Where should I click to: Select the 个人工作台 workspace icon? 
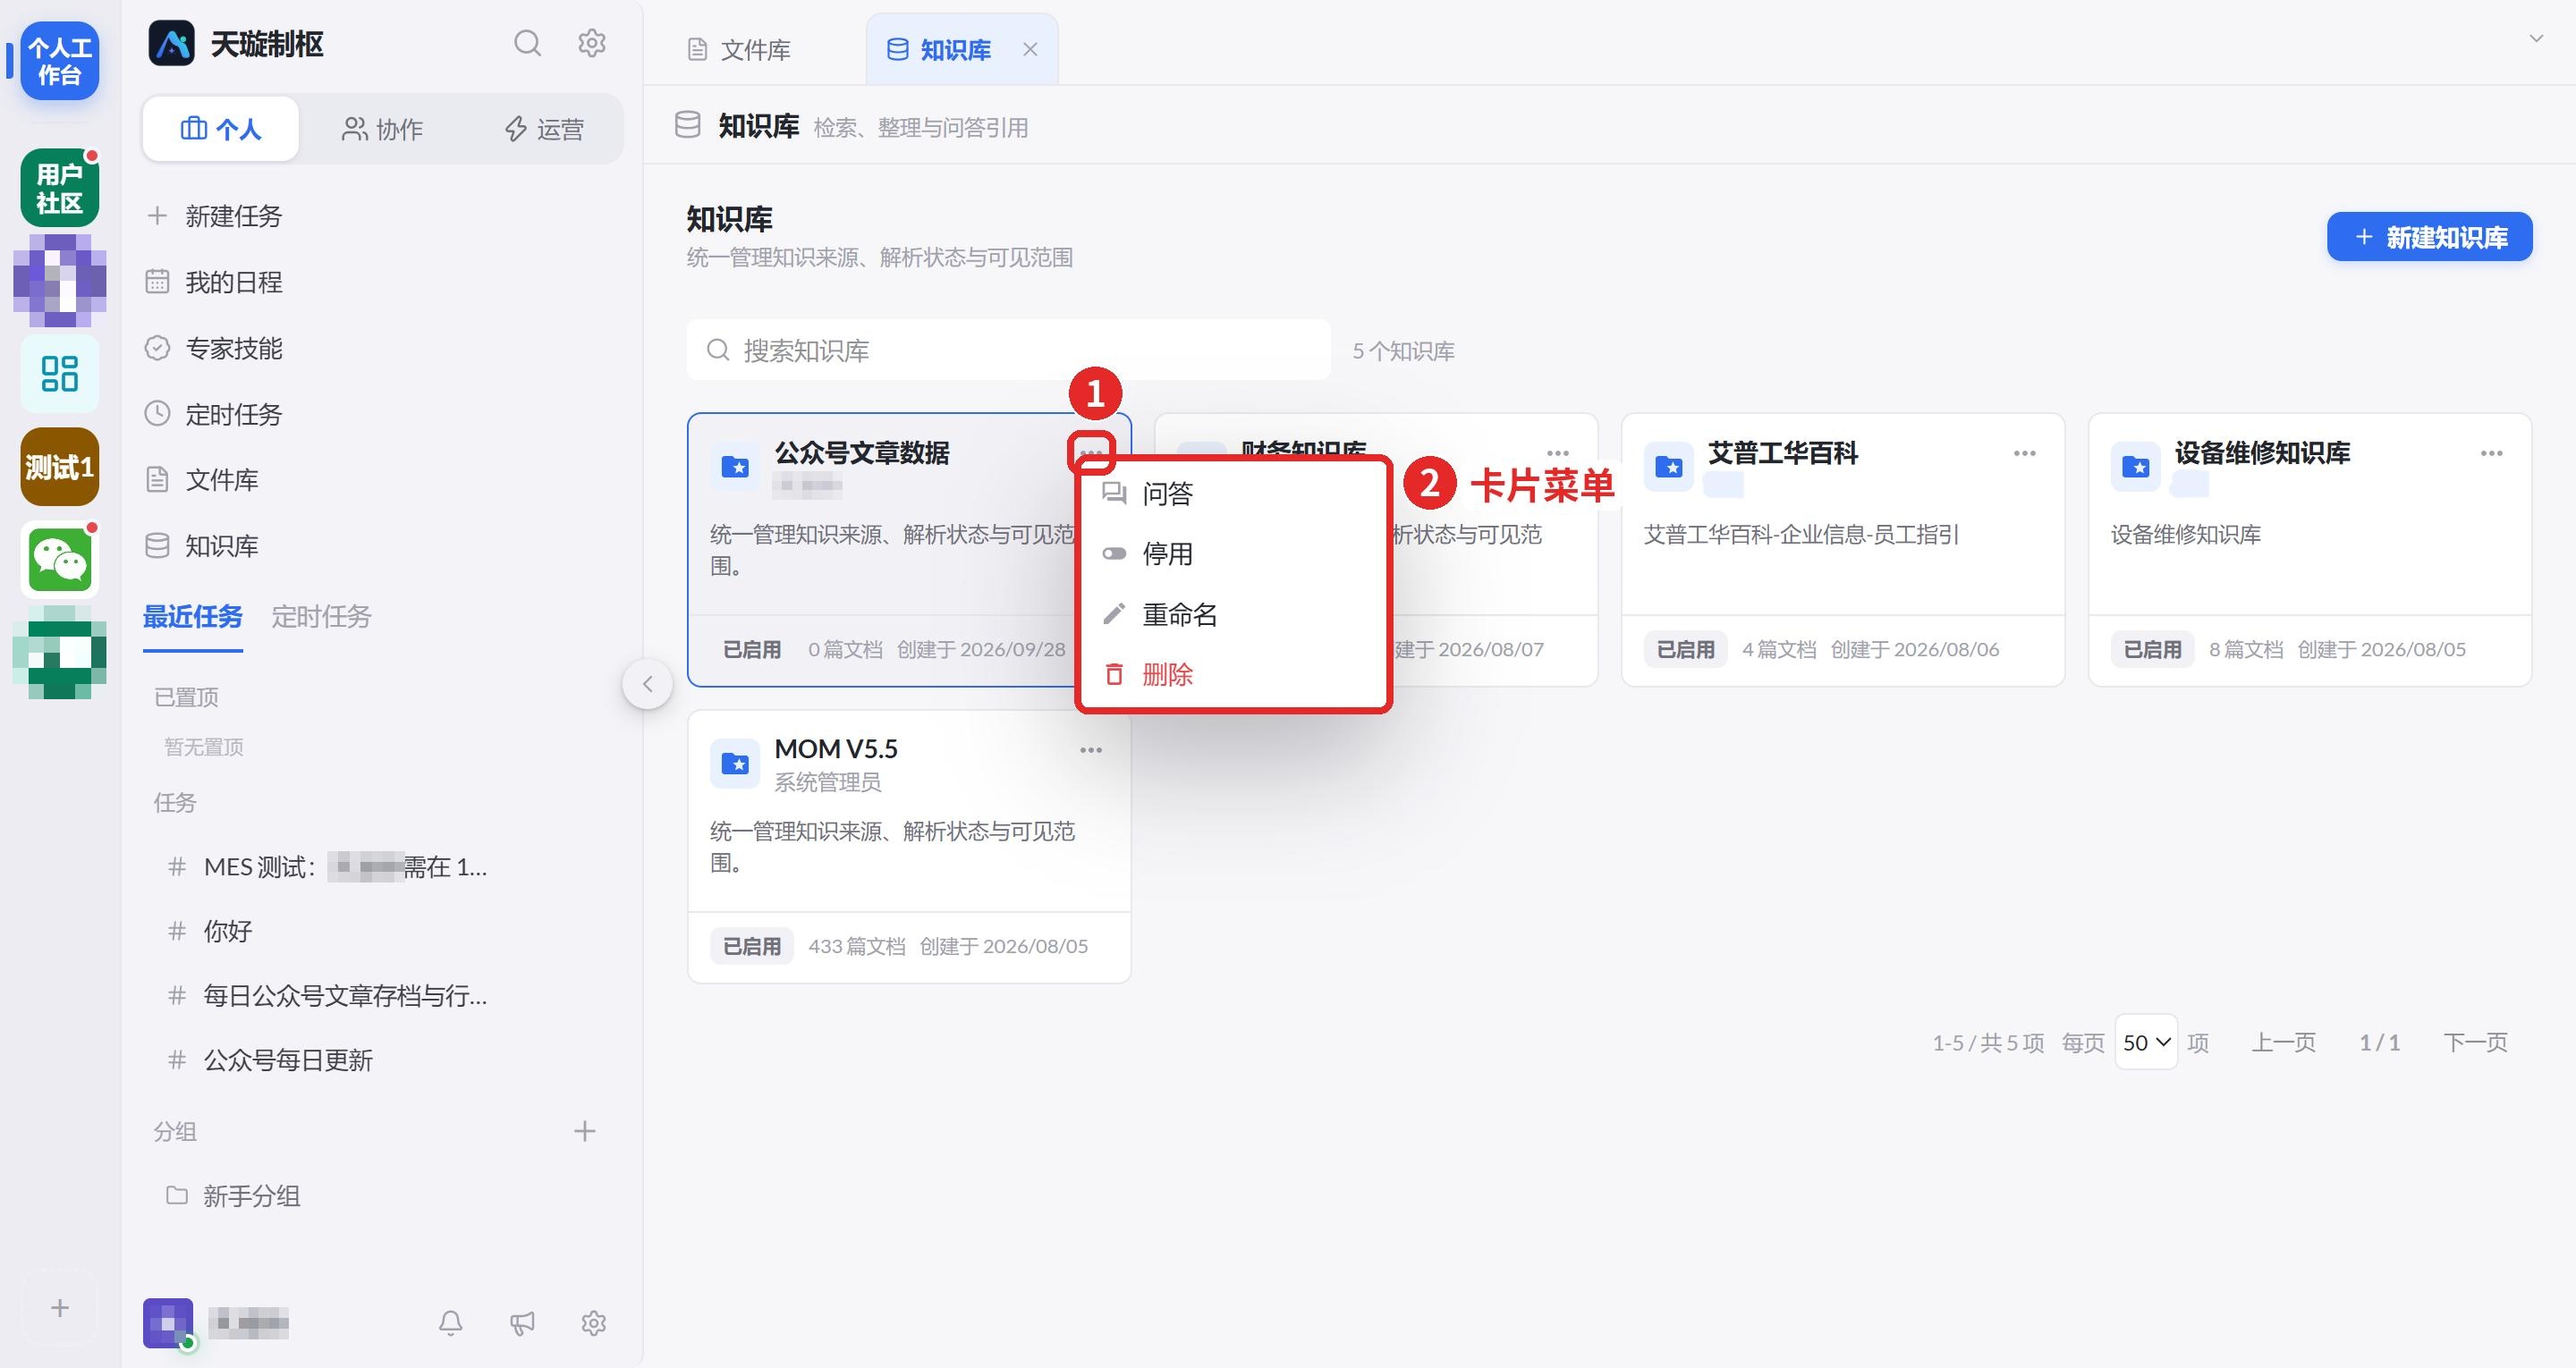tap(59, 61)
